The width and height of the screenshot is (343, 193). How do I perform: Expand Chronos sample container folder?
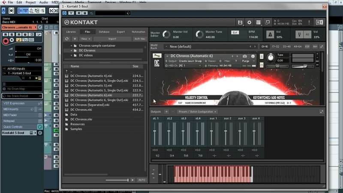pyautogui.click(x=71, y=46)
